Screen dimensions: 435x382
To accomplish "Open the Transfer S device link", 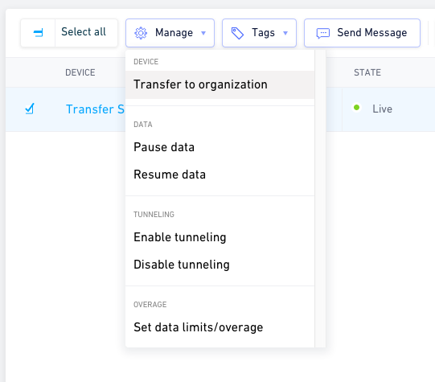I will tap(95, 109).
